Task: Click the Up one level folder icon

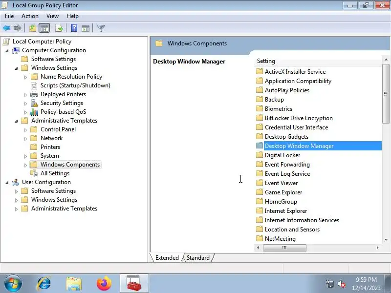Action: click(x=32, y=28)
